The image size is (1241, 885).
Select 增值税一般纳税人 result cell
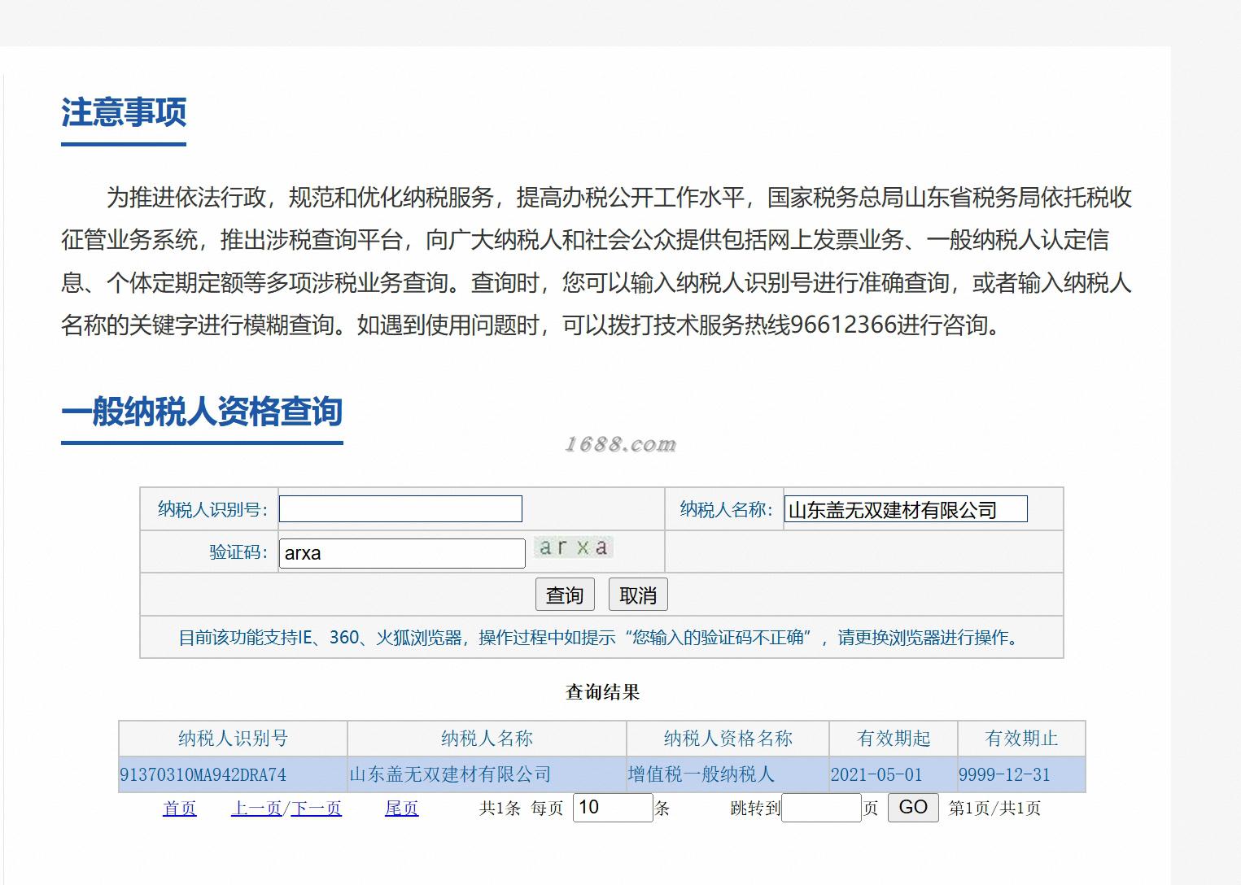click(728, 774)
